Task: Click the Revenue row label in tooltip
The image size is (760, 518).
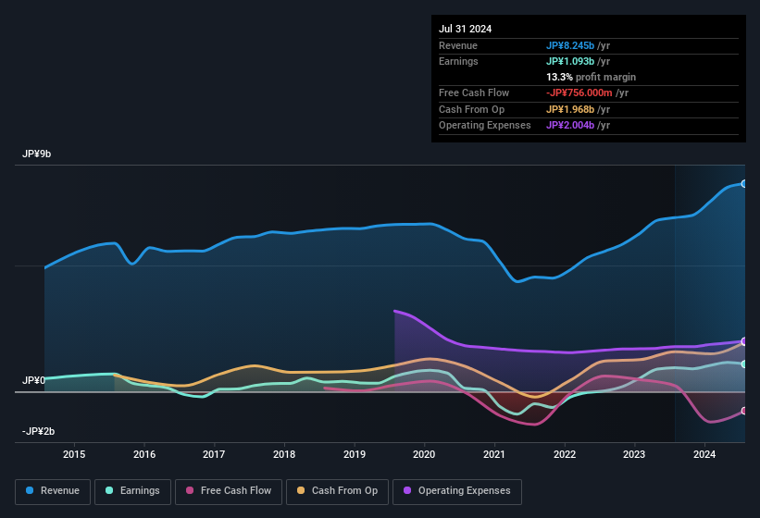Action: pyautogui.click(x=458, y=45)
